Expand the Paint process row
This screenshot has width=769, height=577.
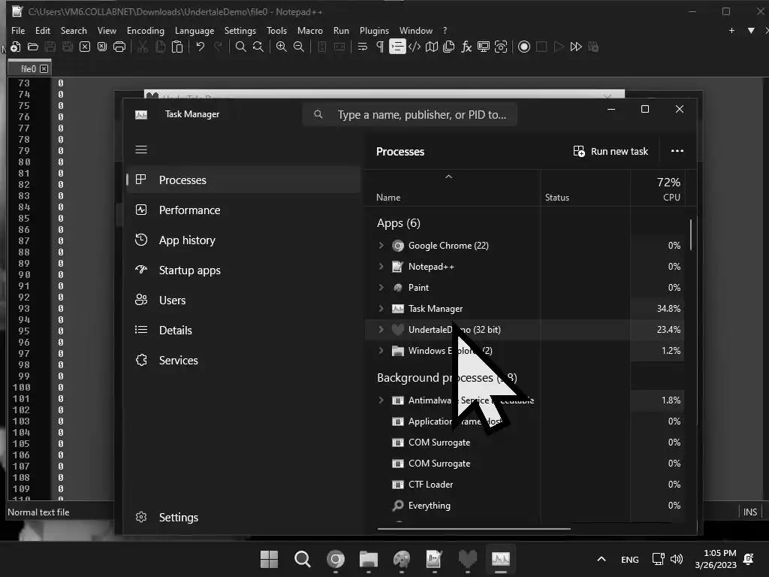tap(381, 288)
